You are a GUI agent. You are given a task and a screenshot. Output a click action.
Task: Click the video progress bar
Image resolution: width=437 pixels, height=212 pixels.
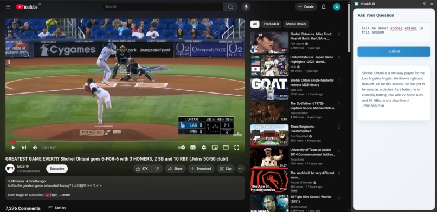pyautogui.click(x=125, y=142)
